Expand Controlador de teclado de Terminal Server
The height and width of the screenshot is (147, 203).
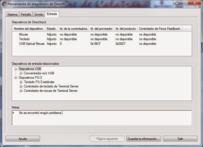[21, 87]
